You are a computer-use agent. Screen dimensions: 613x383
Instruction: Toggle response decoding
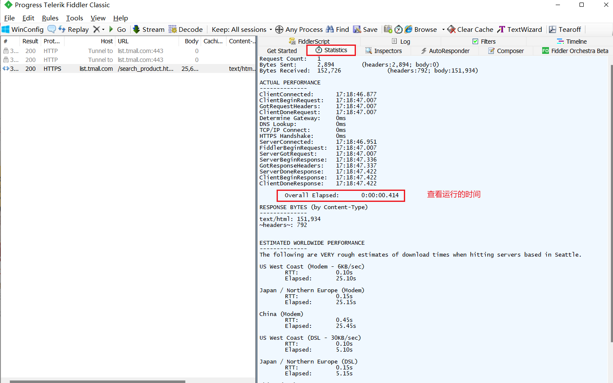pos(185,29)
